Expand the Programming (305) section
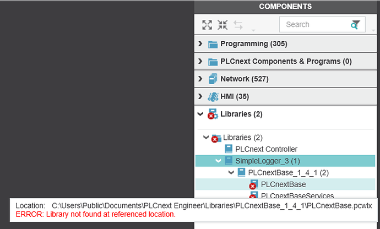Image resolution: width=380 pixels, height=229 pixels. click(200, 43)
